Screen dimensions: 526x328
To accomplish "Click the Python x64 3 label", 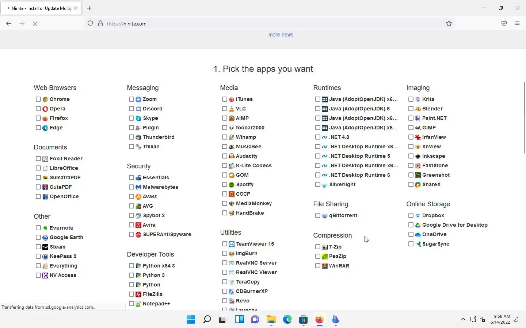I will 159,266.
